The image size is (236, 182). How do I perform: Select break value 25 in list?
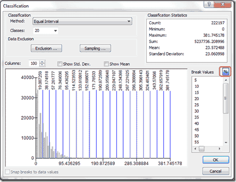point(197,105)
